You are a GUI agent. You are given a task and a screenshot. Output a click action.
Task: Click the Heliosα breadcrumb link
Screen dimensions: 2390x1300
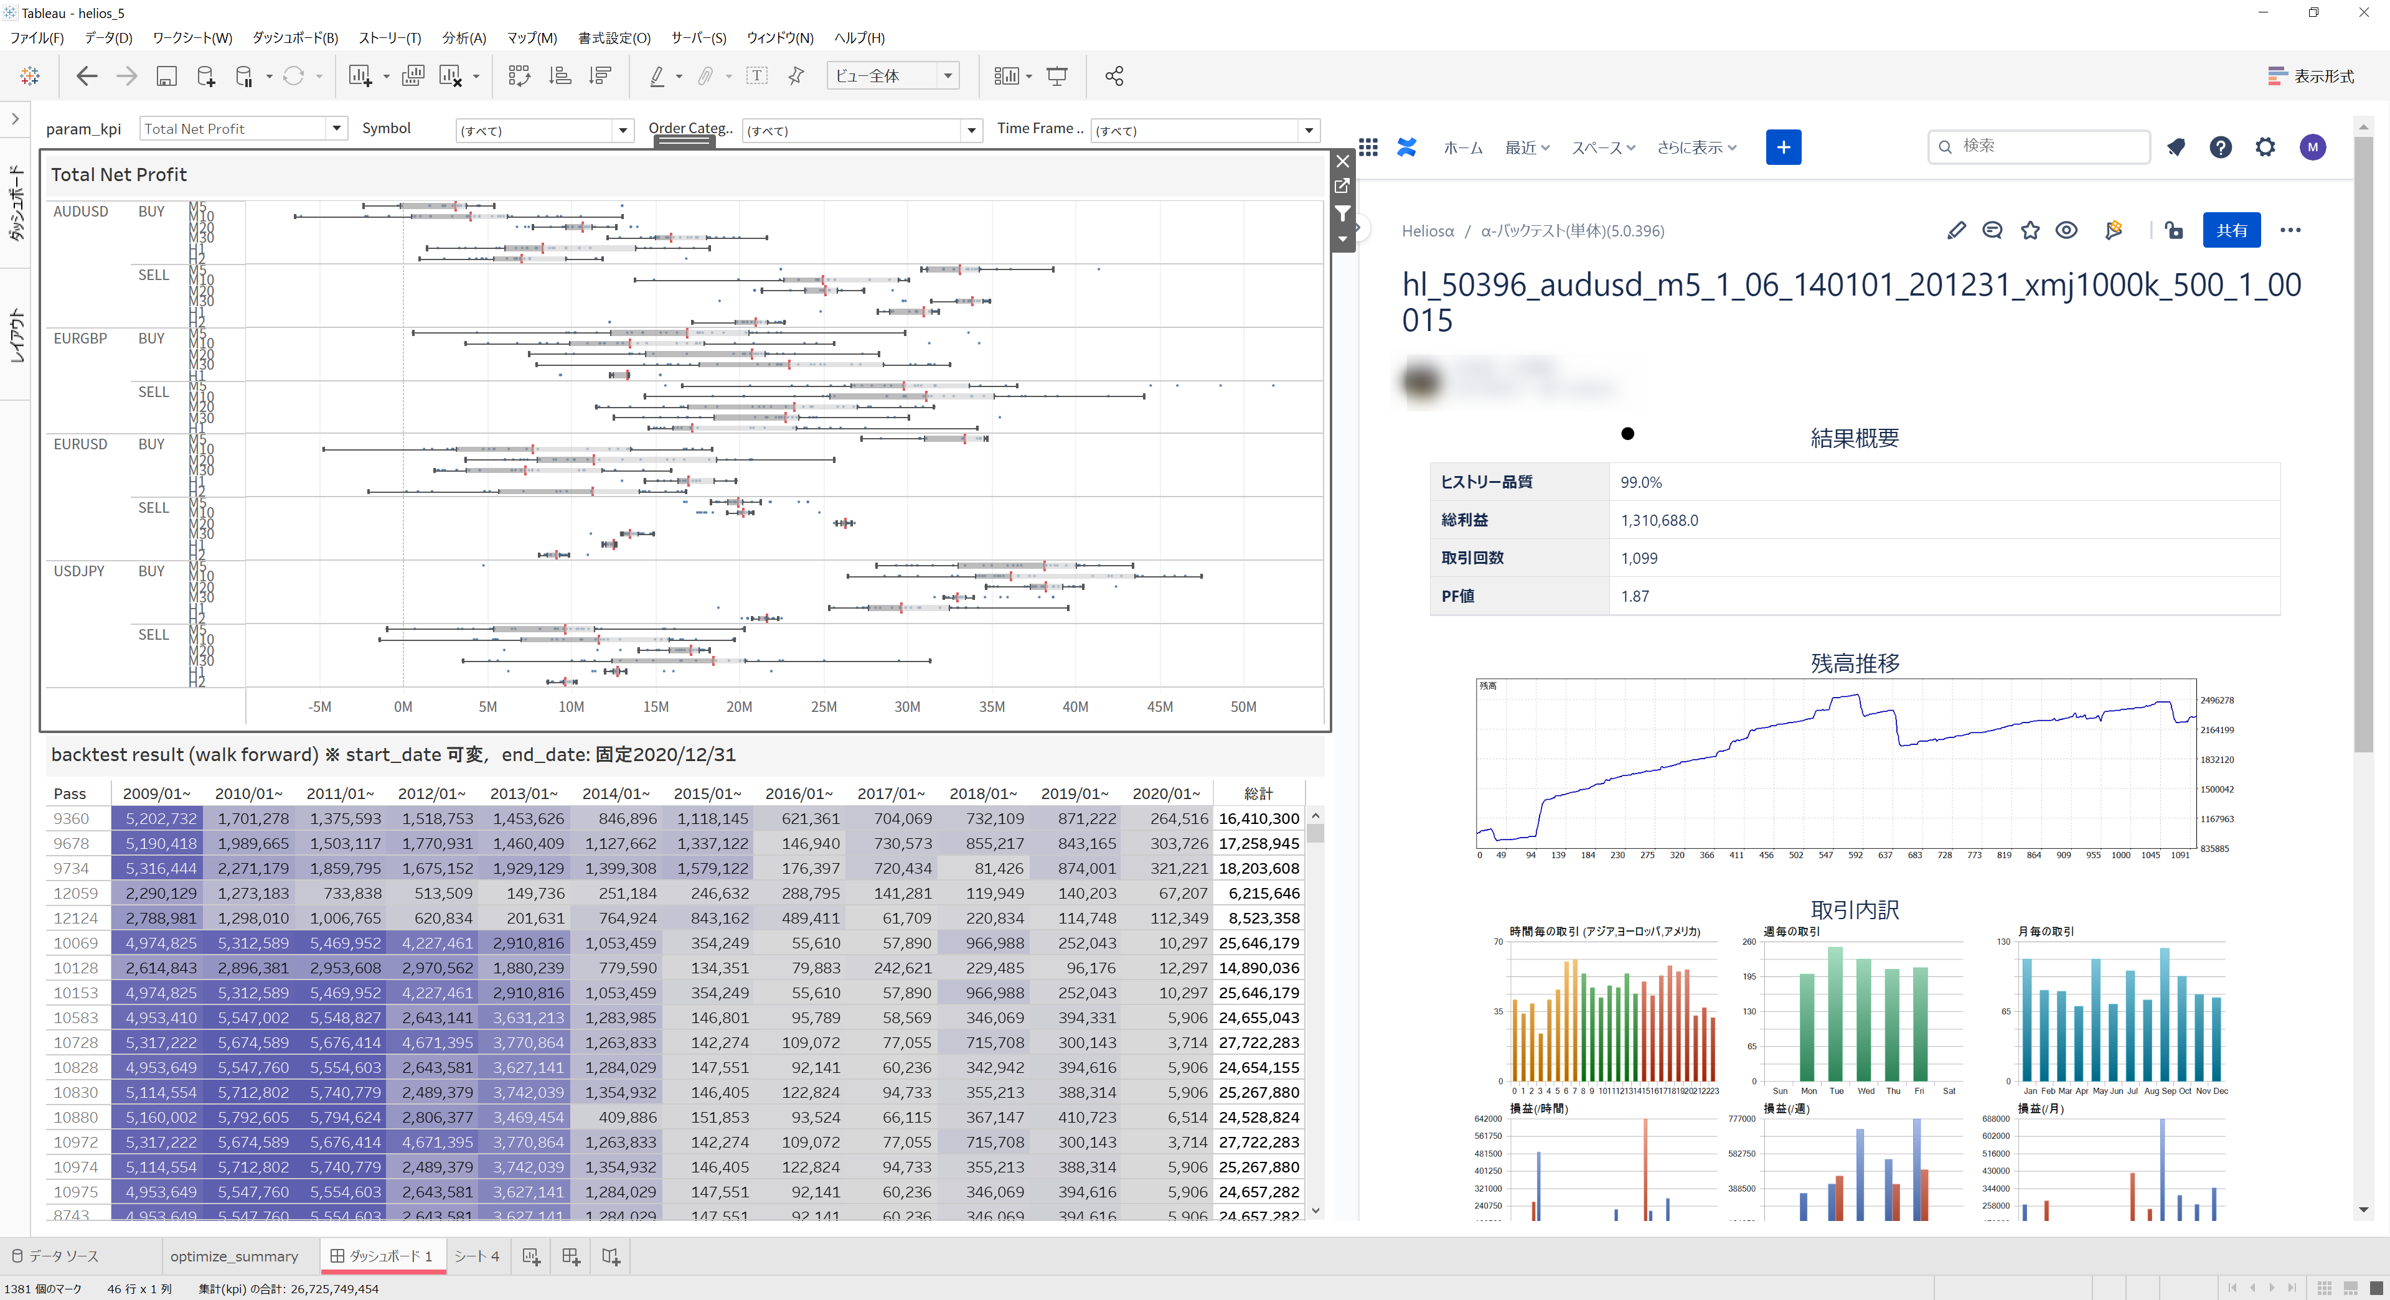coord(1427,231)
